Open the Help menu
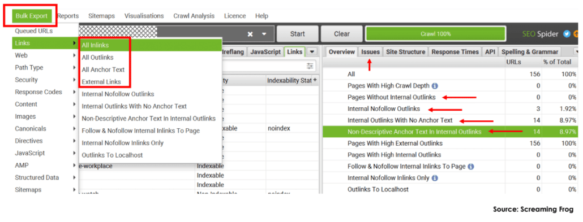The width and height of the screenshot is (583, 222). pos(262,16)
